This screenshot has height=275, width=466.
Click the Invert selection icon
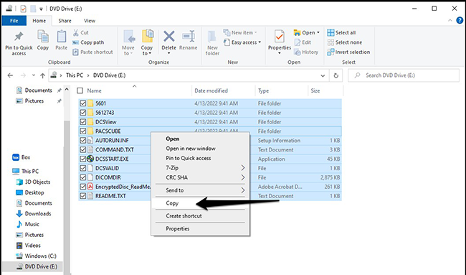(x=331, y=52)
